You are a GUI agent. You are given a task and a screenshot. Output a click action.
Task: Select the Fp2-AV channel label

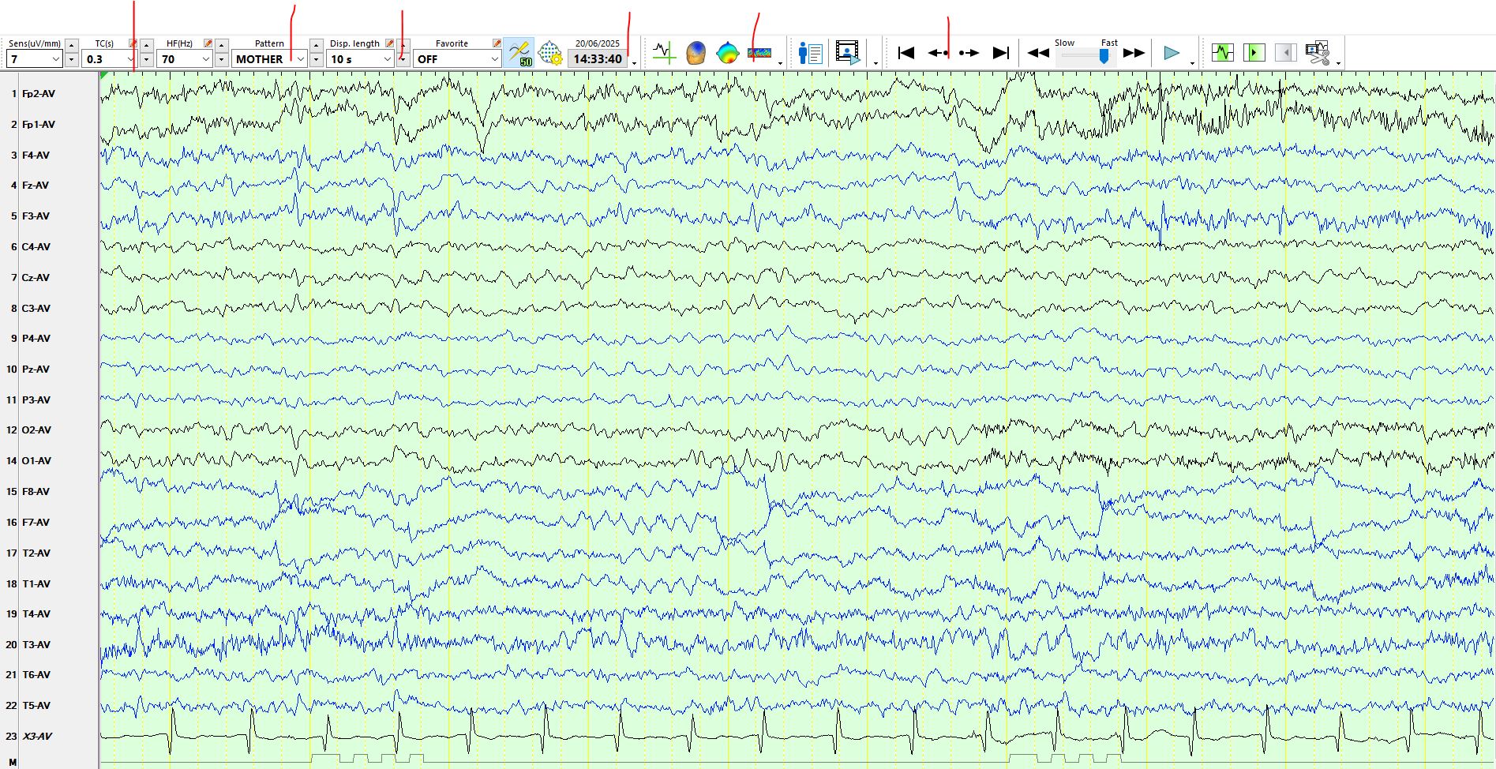pos(39,94)
